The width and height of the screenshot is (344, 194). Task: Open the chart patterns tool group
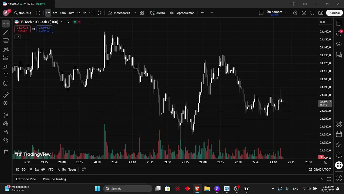6,49
